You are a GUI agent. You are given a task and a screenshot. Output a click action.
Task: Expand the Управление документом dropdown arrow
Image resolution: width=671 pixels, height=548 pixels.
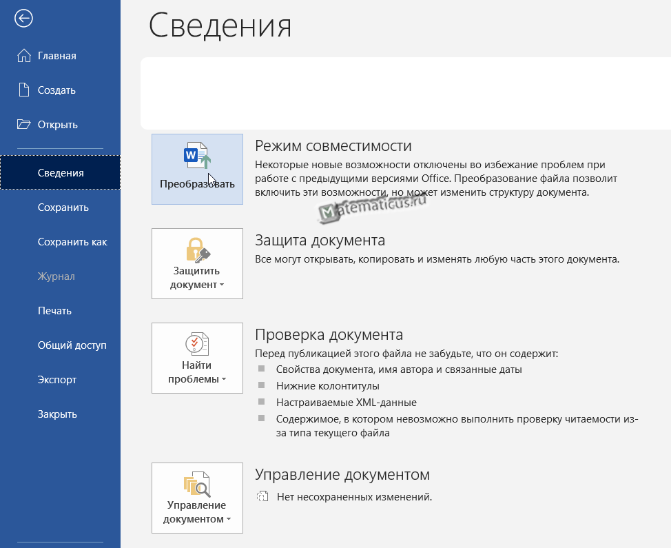click(228, 520)
